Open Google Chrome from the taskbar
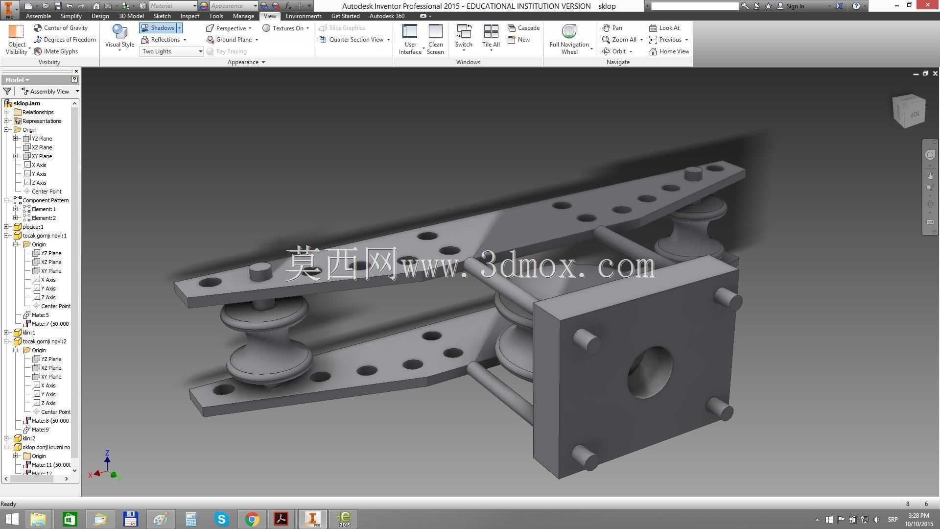Image resolution: width=940 pixels, height=529 pixels. click(x=252, y=519)
